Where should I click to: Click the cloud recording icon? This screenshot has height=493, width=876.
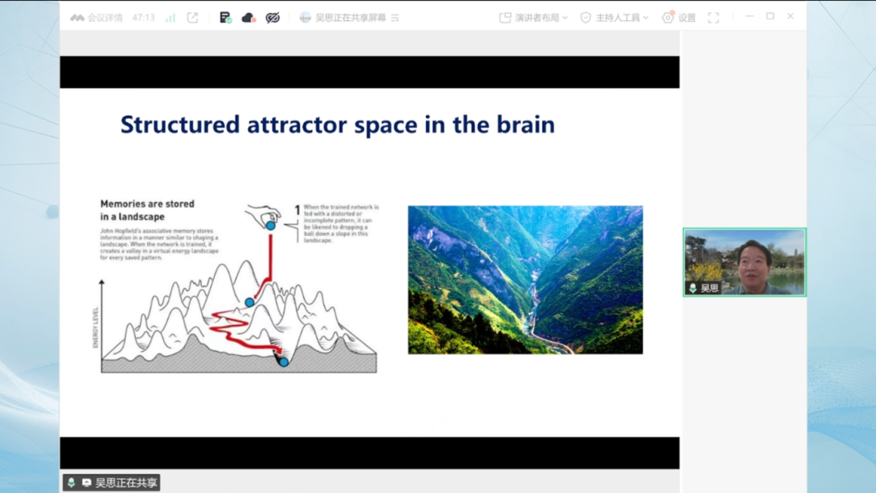249,18
